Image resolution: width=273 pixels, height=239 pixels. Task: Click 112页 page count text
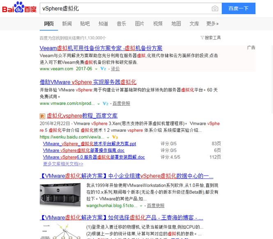215,157
